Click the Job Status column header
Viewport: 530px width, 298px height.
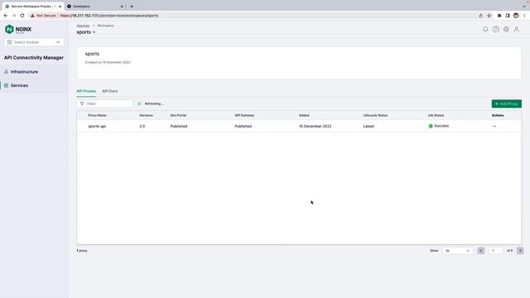pyautogui.click(x=436, y=116)
